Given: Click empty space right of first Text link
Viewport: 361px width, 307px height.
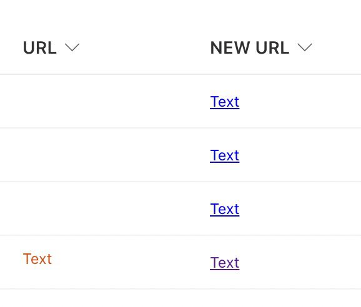Looking at the screenshot, I should tap(300, 101).
